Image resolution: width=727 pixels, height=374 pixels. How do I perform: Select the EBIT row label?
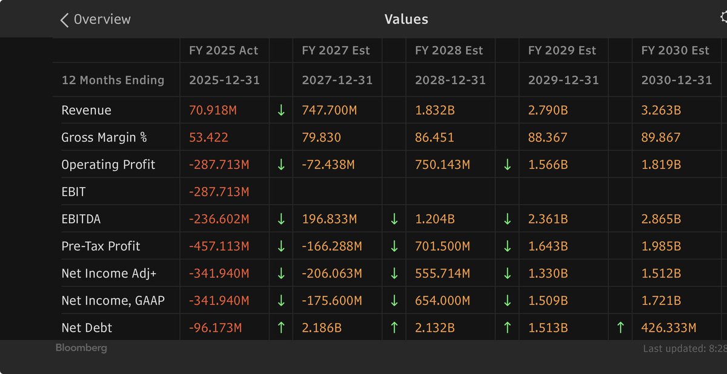(x=73, y=192)
